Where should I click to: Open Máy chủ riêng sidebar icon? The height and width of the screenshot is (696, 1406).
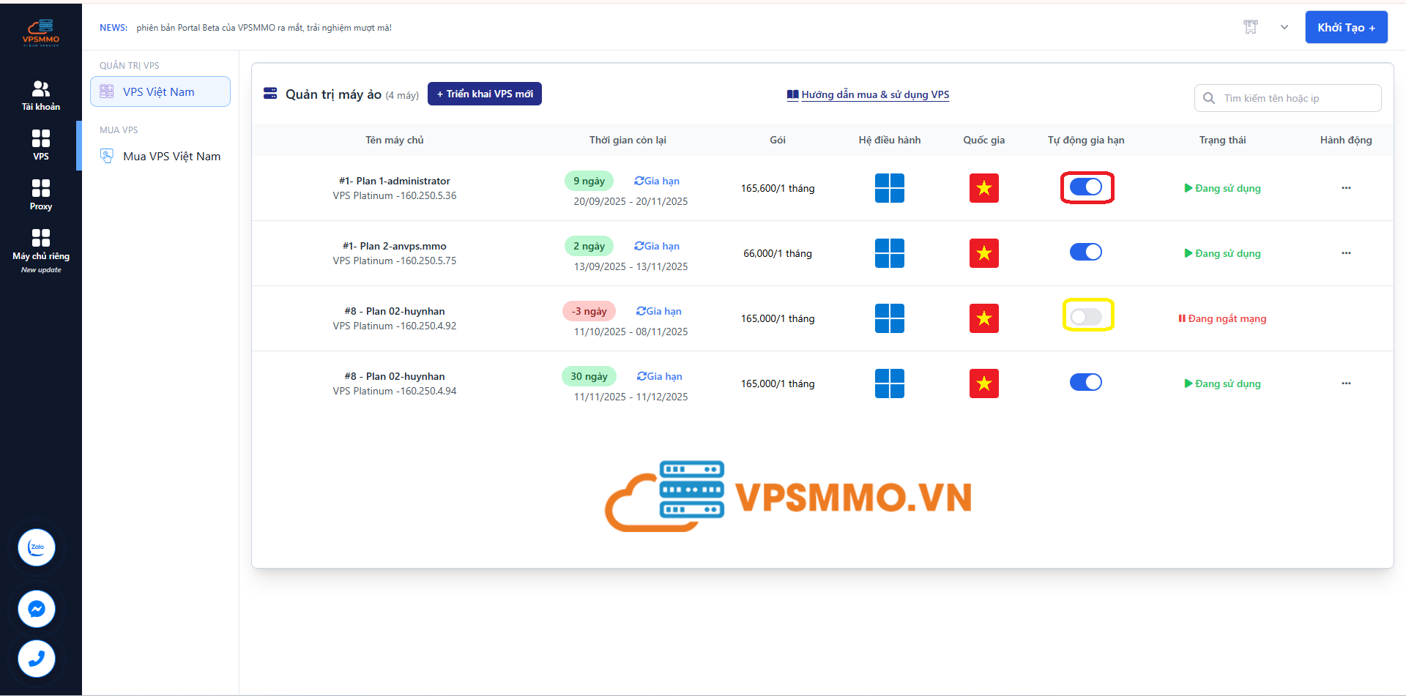[41, 244]
